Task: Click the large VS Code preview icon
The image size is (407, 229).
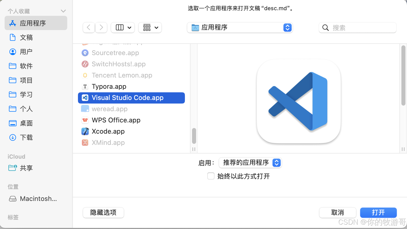Action: click(x=299, y=101)
